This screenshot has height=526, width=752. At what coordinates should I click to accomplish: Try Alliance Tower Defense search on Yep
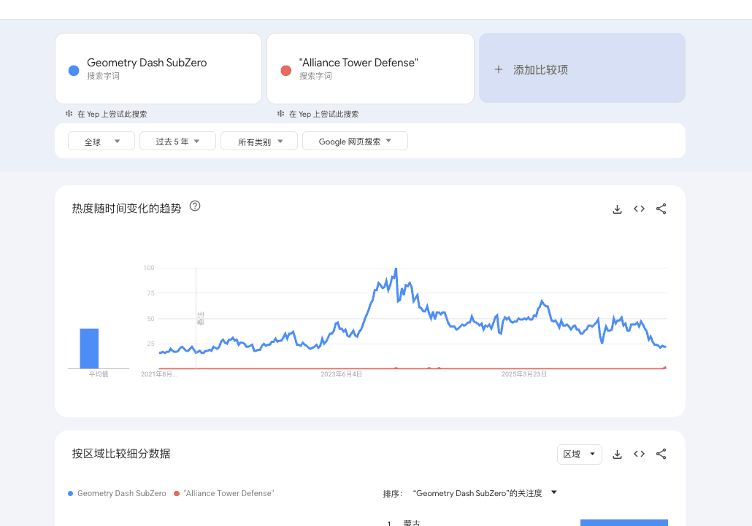tap(318, 114)
